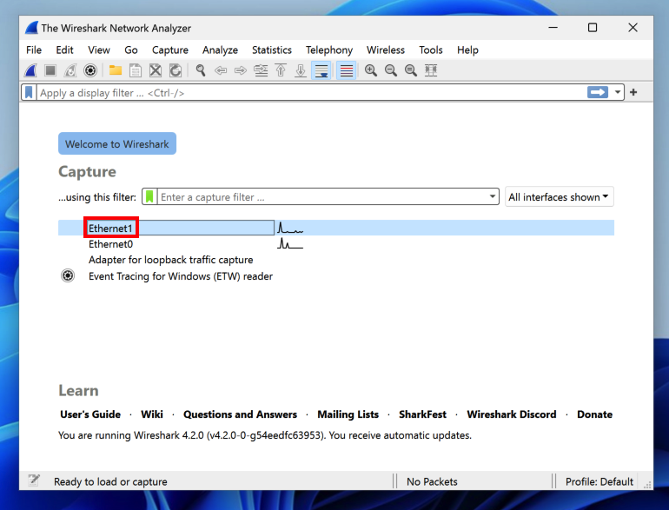Click the Welcome to Wireshark button

117,143
